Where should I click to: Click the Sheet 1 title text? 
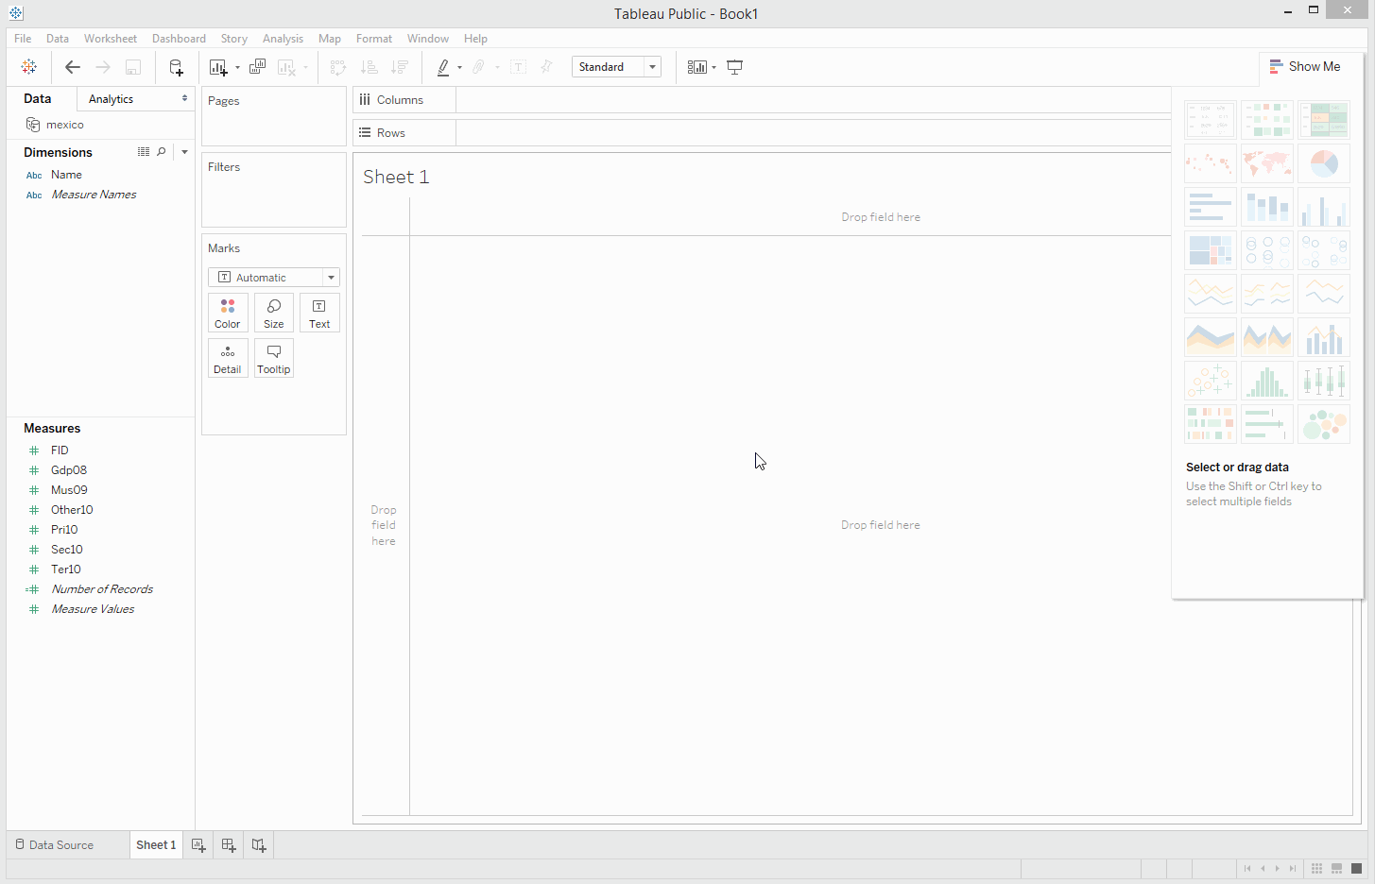coord(396,177)
